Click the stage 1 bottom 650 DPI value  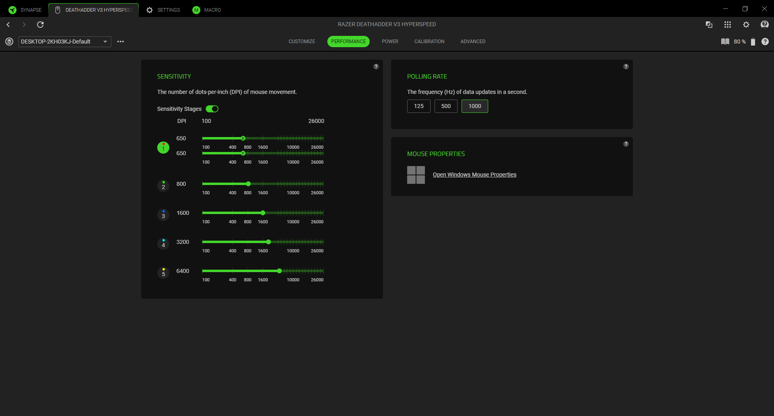pyautogui.click(x=181, y=153)
